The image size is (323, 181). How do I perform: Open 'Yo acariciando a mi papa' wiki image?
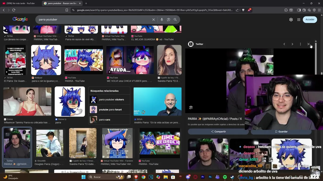(x=117, y=143)
